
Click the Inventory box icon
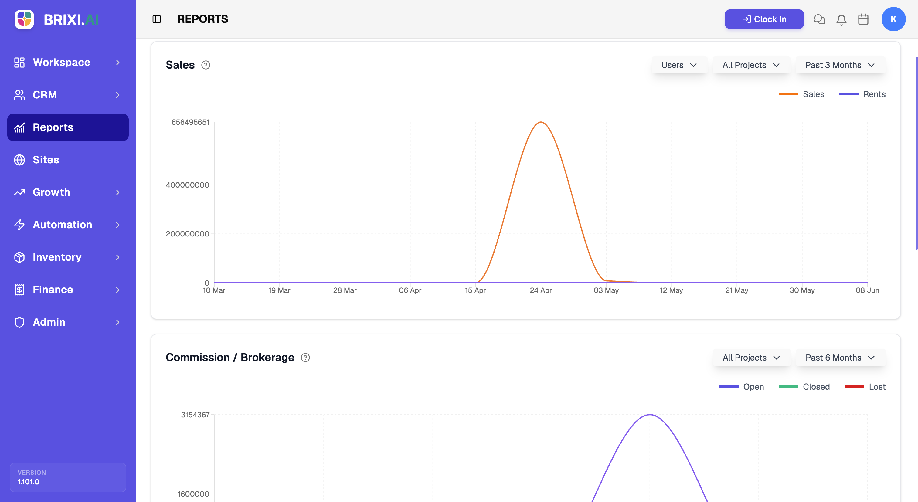(19, 257)
